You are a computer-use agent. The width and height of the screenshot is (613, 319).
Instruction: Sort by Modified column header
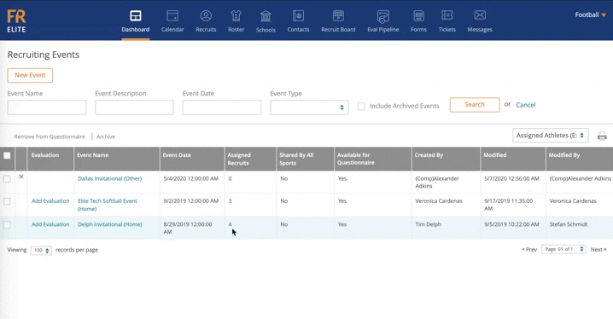coord(494,155)
